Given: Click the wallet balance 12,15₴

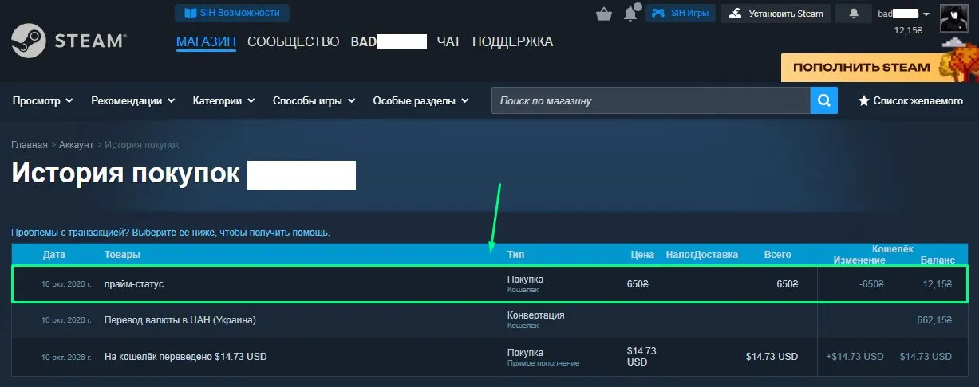Looking at the screenshot, I should pos(908,30).
